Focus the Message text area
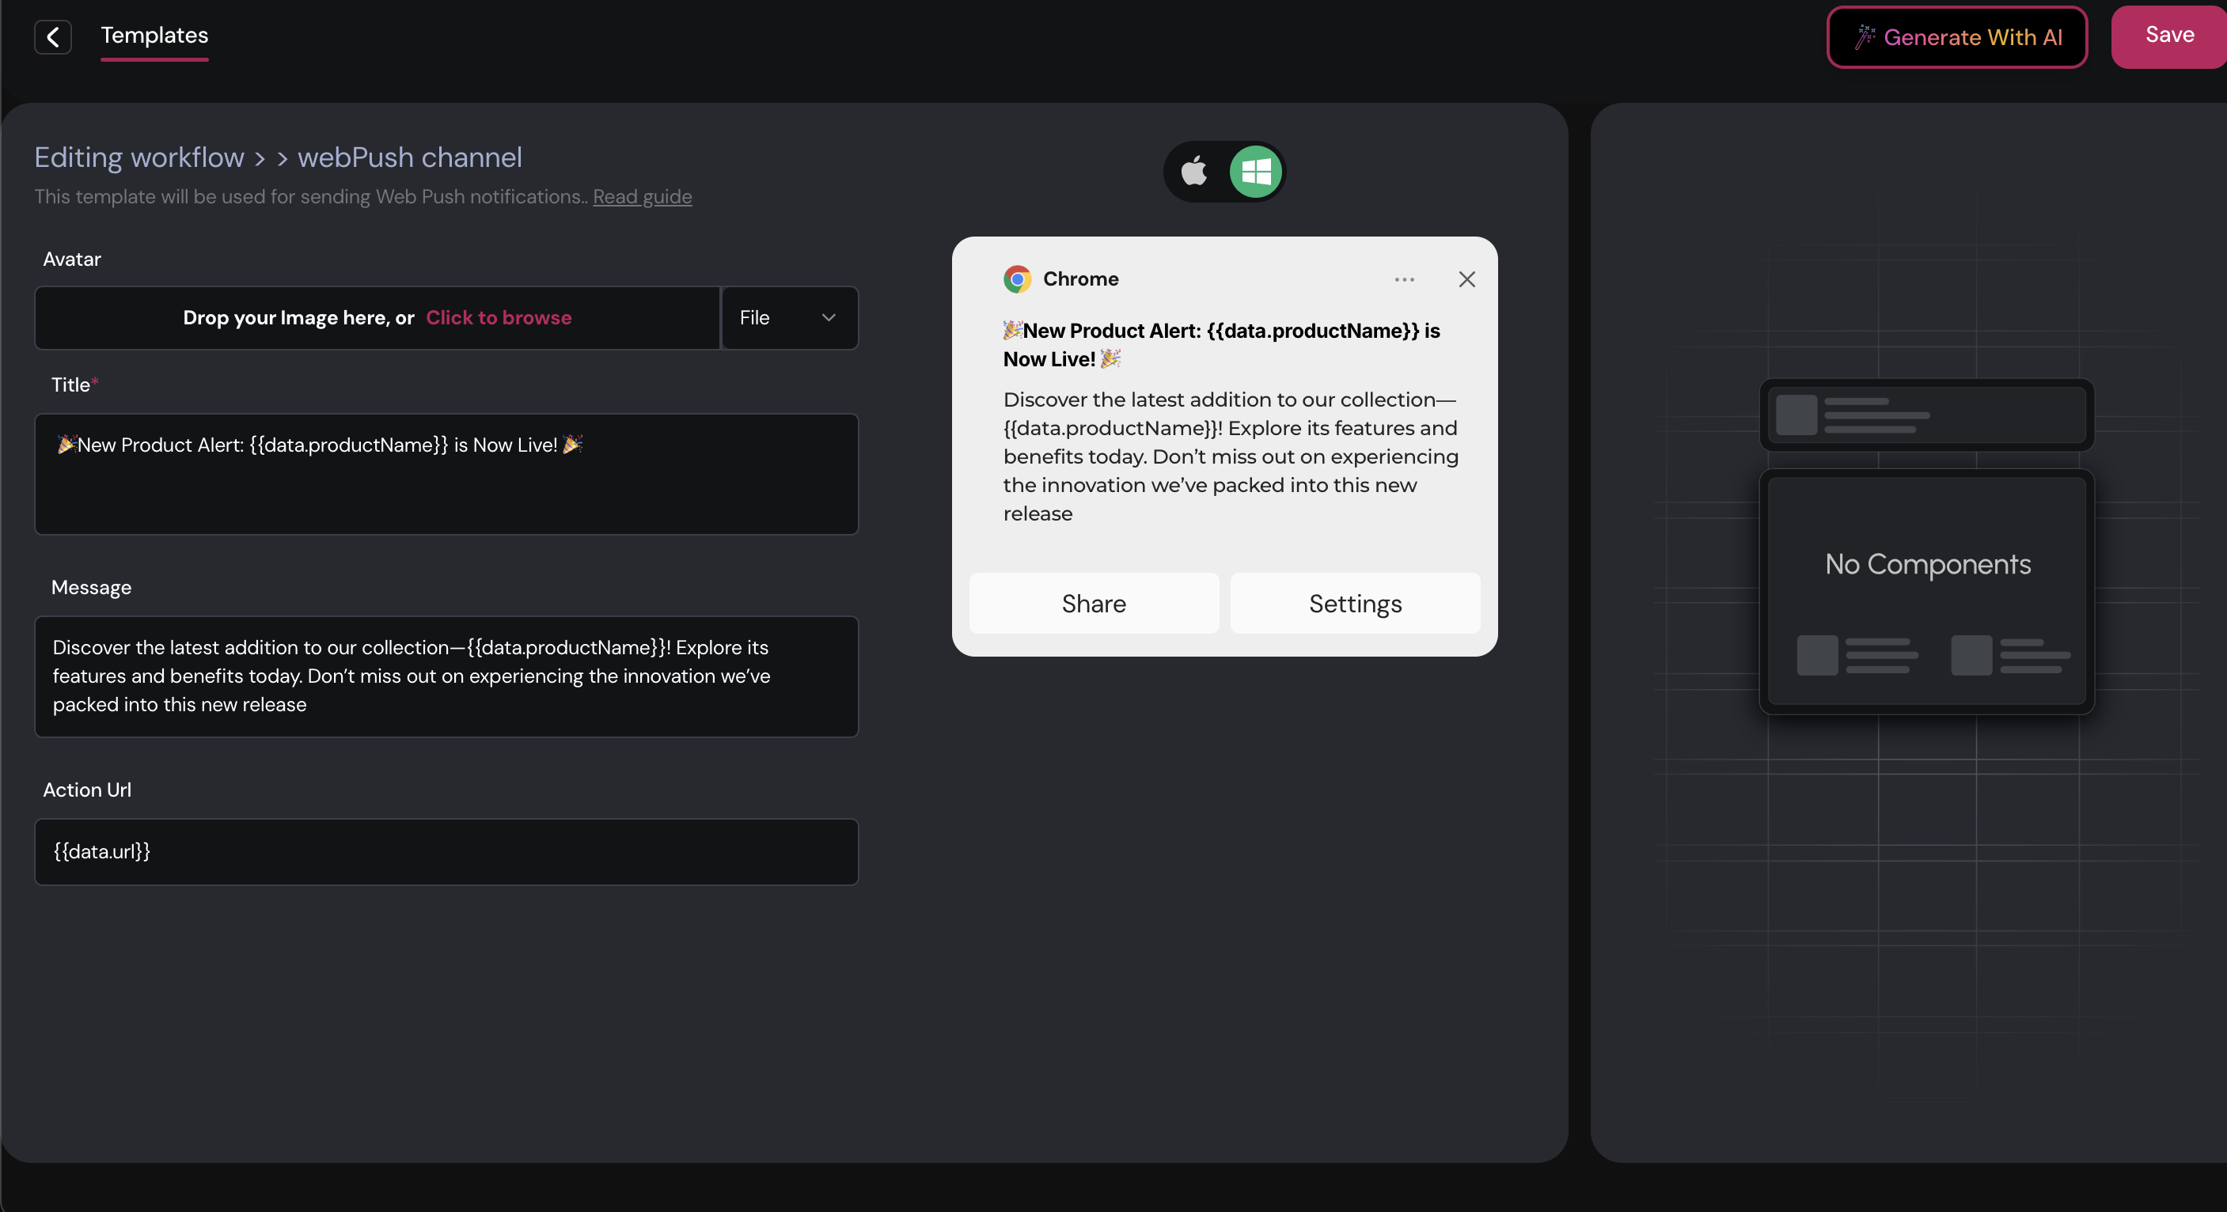 point(446,676)
